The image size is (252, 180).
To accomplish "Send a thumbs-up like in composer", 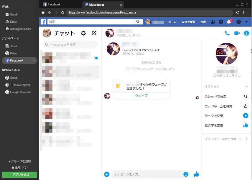I will coord(196,174).
